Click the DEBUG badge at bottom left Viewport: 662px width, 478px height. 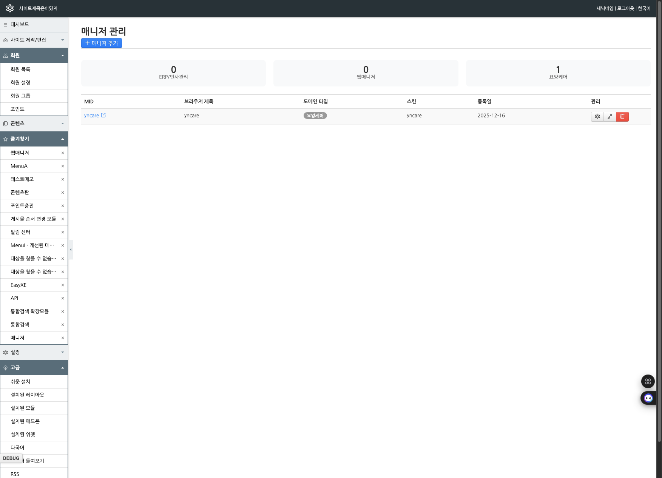(x=11, y=458)
